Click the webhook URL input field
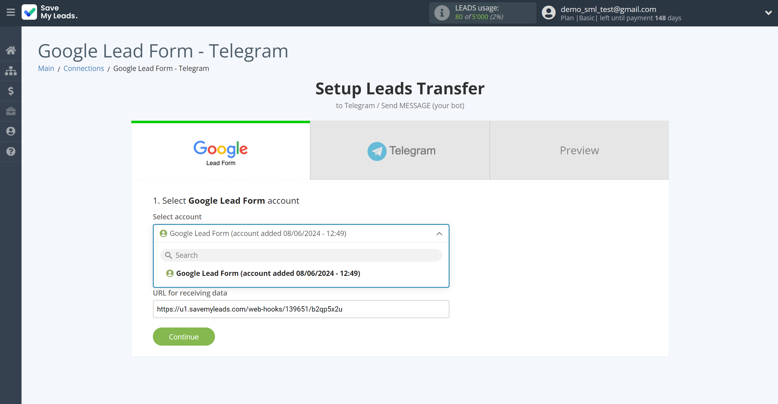The height and width of the screenshot is (404, 778). 301,309
